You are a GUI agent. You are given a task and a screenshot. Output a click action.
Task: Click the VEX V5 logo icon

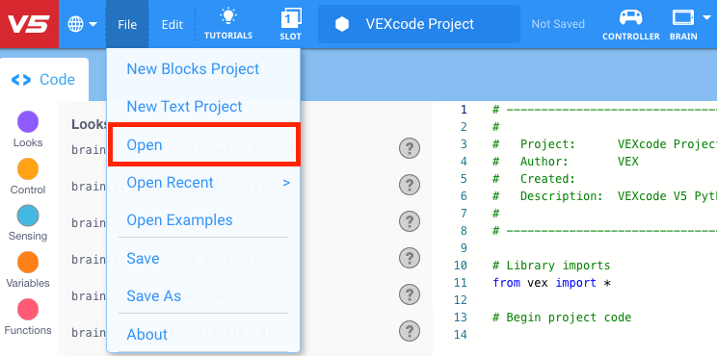coord(29,24)
